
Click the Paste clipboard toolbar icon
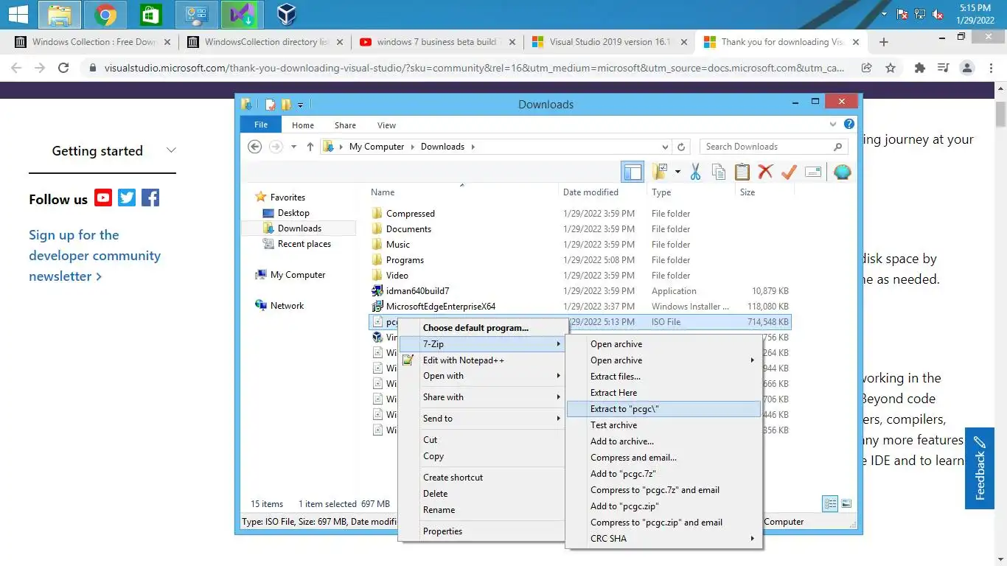tap(742, 172)
